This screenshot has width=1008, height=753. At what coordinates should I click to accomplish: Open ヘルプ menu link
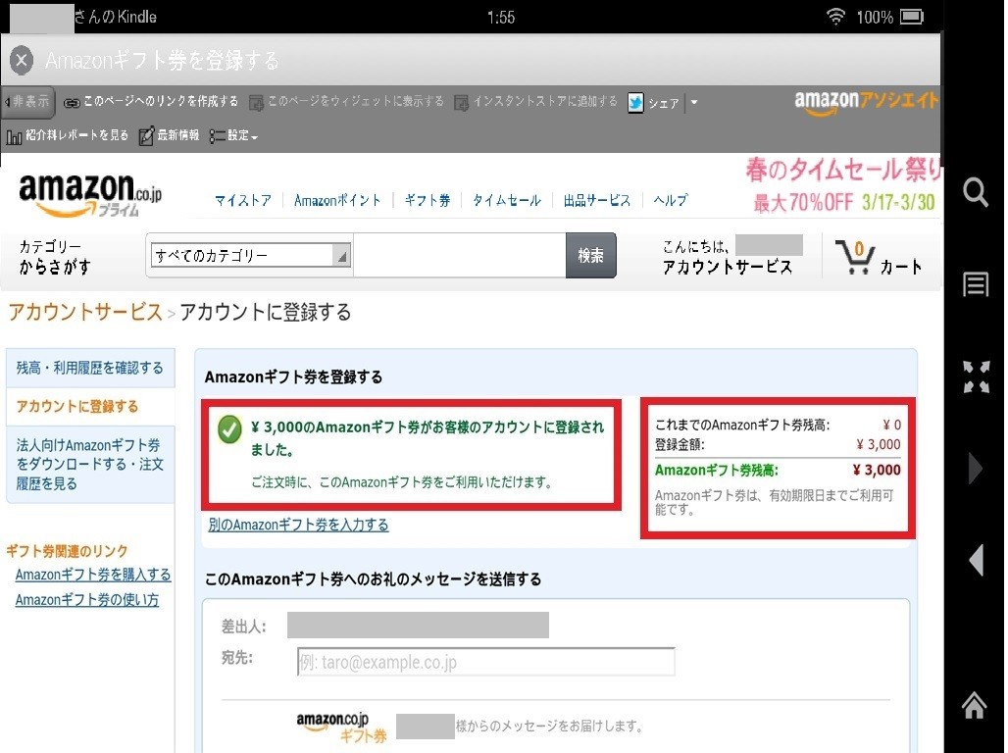[671, 201]
